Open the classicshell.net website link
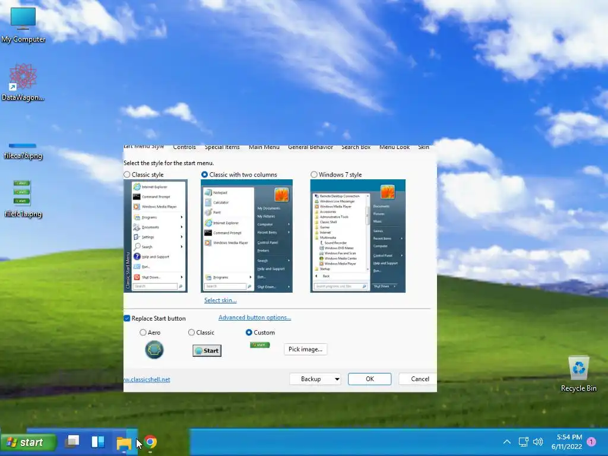Image resolution: width=608 pixels, height=456 pixels. [x=147, y=379]
